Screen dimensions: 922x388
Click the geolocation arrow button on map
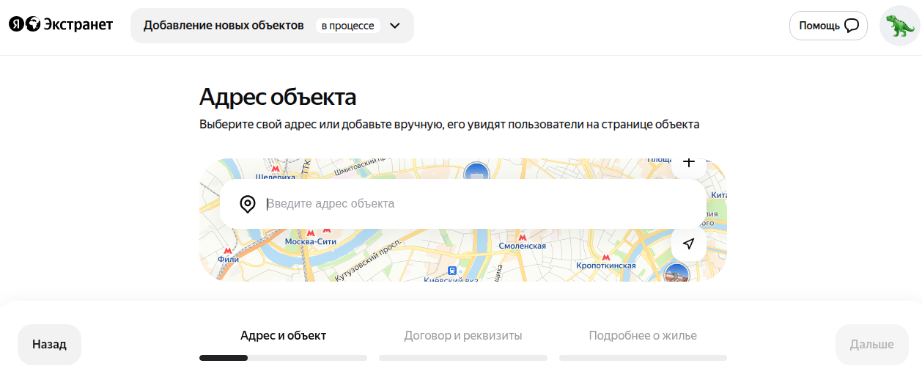point(688,244)
